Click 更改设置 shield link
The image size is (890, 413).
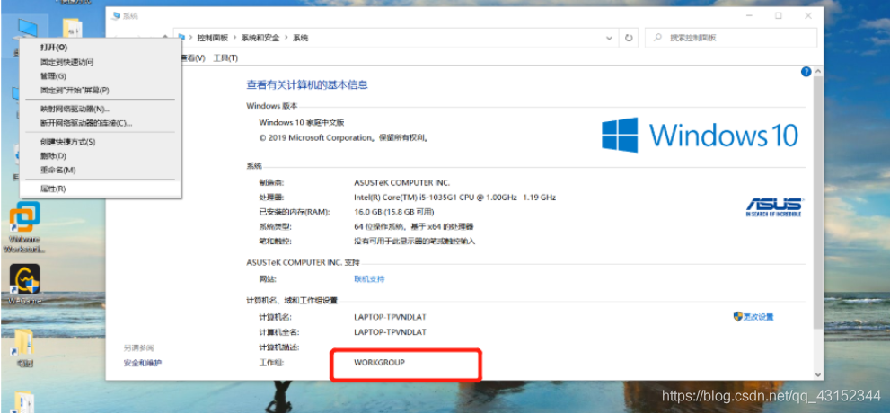click(753, 317)
